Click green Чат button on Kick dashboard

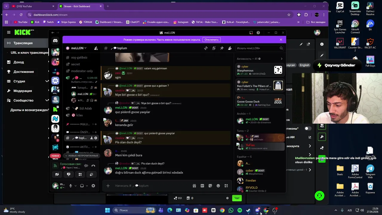click(237, 198)
